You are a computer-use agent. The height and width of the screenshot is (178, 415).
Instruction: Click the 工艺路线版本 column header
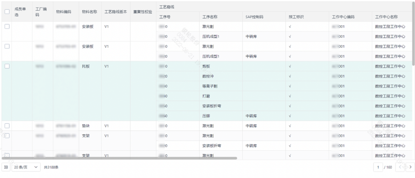pos(115,12)
